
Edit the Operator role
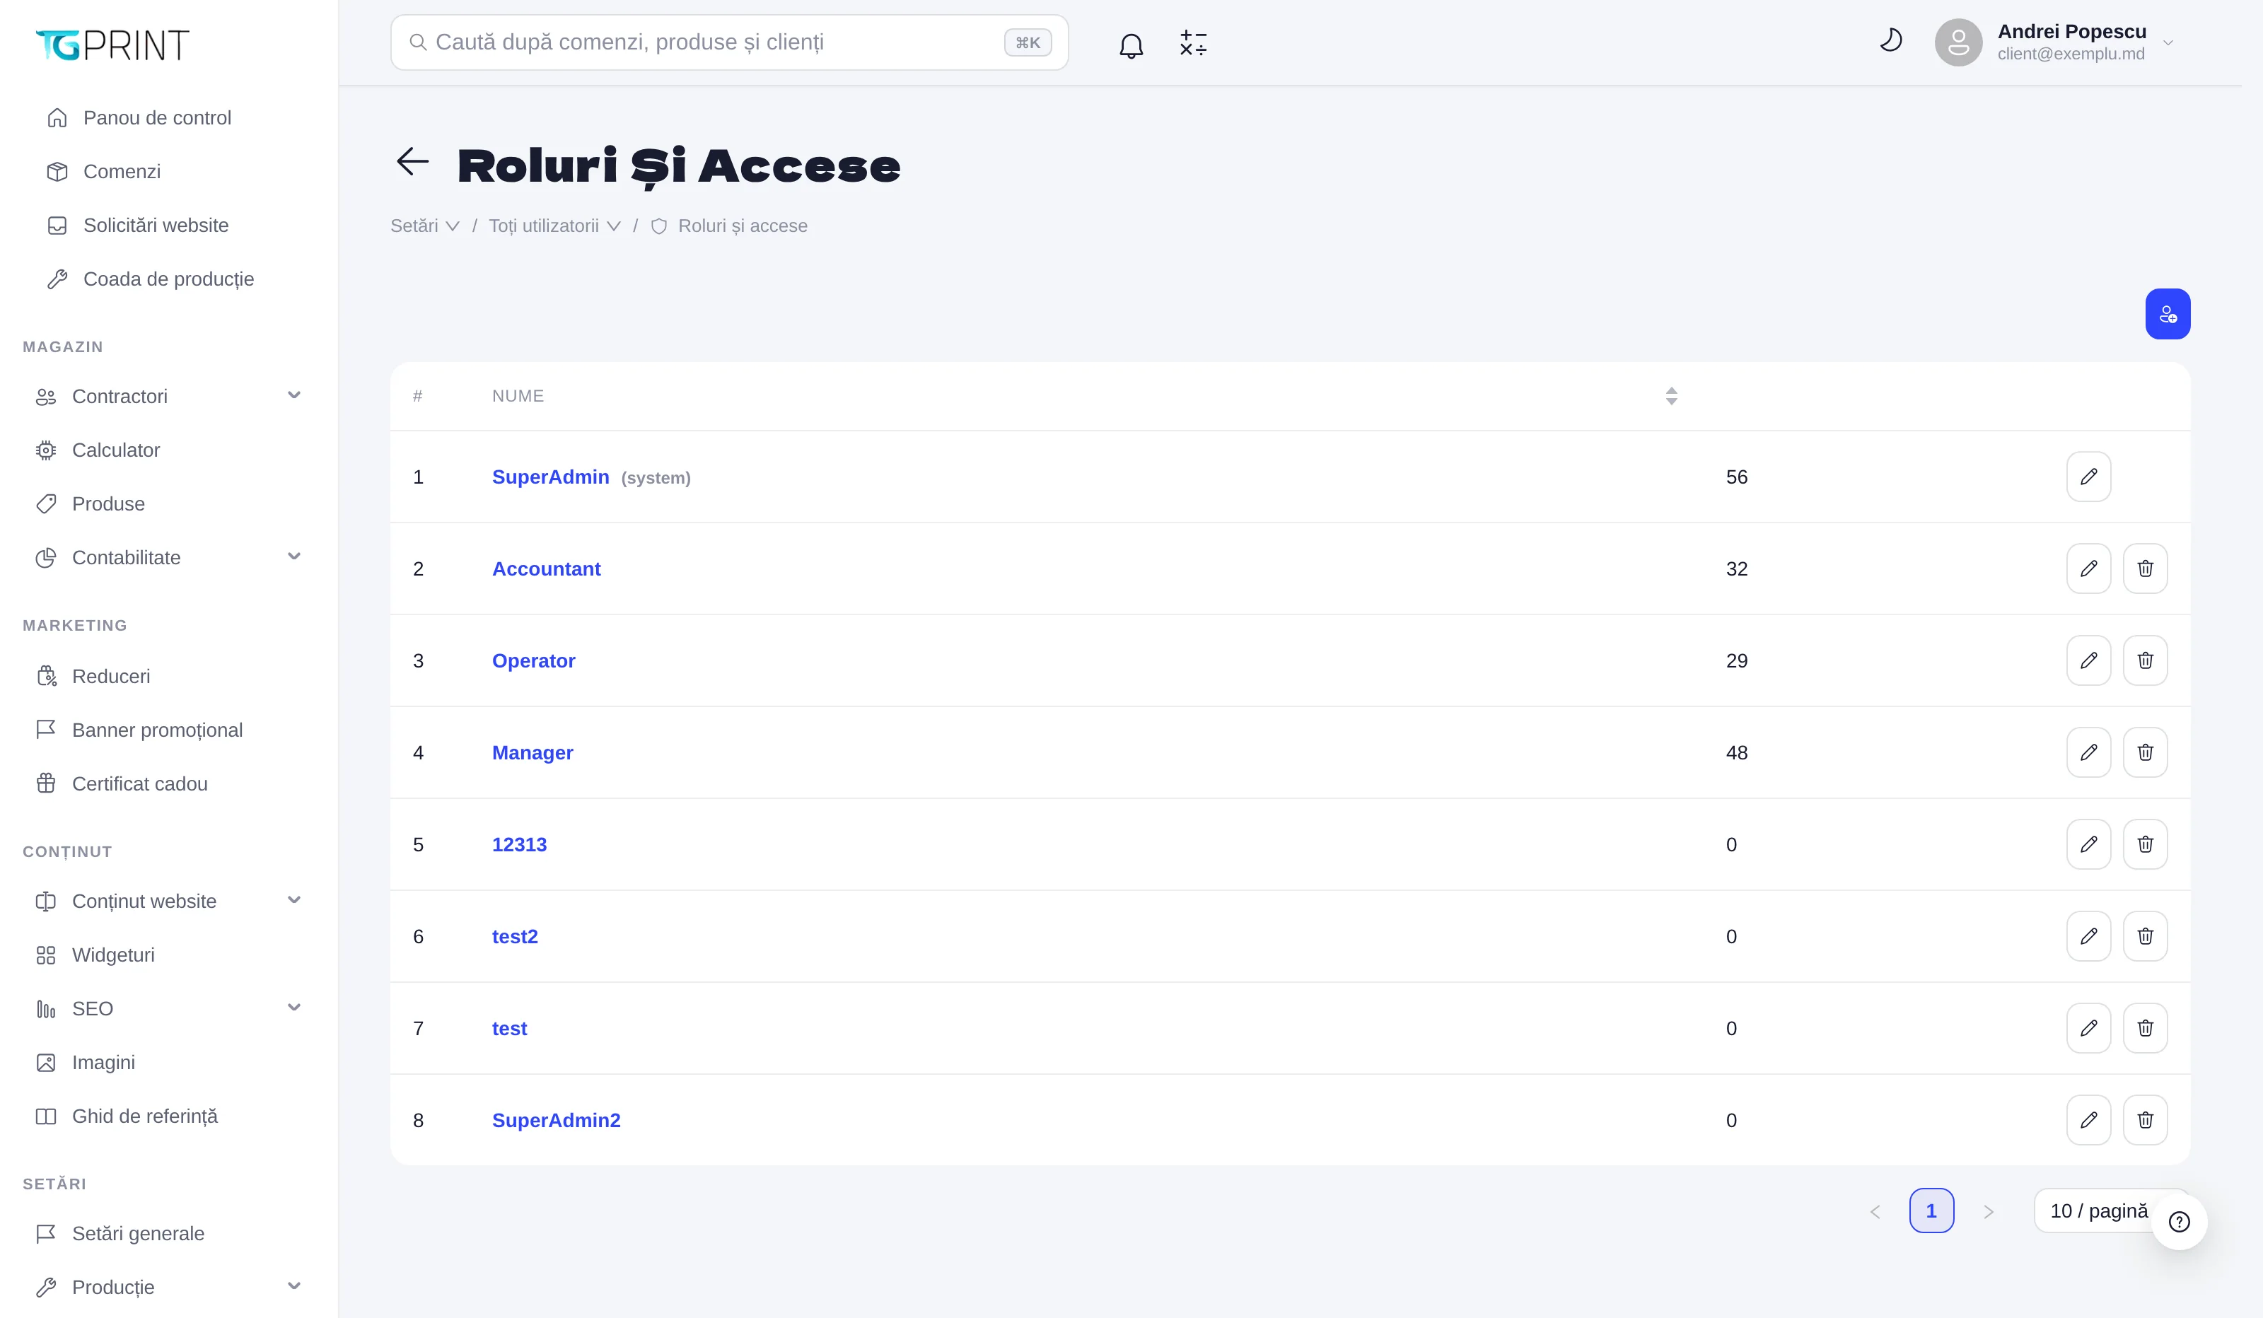click(x=2088, y=661)
